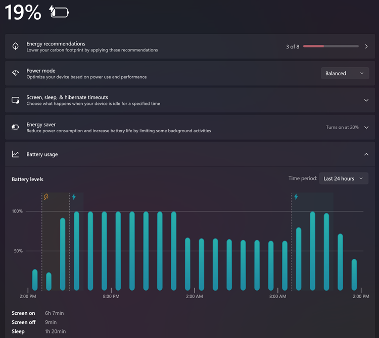The height and width of the screenshot is (338, 379).
Task: Open Energy recommendations arrow chevron
Action: coord(366,46)
